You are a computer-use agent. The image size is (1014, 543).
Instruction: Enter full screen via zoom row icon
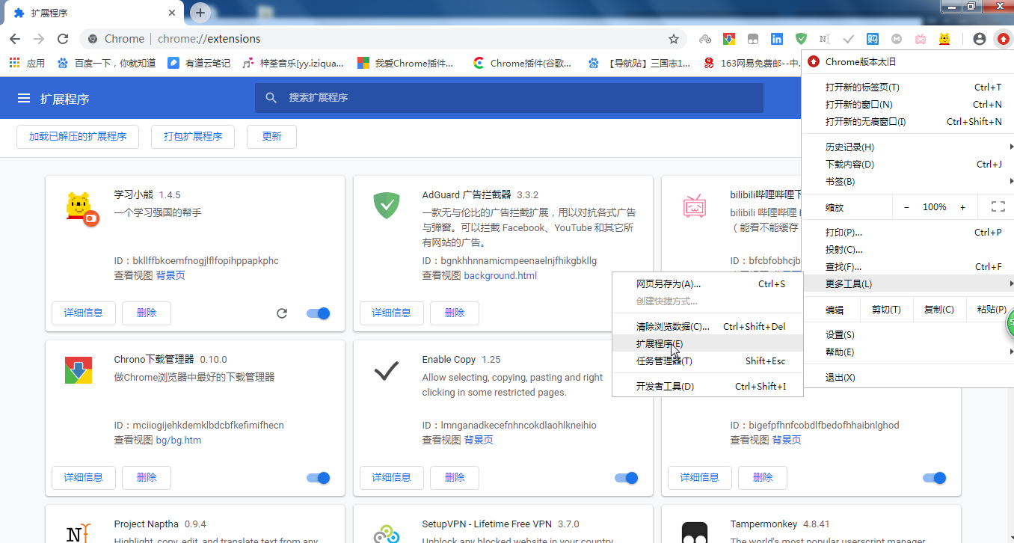[998, 206]
